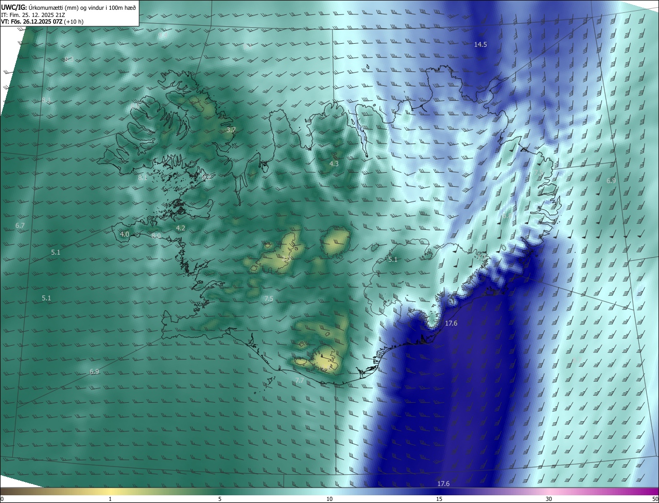Click the VT valid time 07Z line
Viewport: 659px width, 503px height.
point(43,22)
